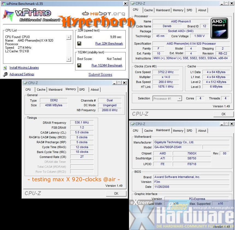Click the Core Speed value 3752.2 MHz
The height and width of the screenshot is (230, 235).
[x=166, y=72]
